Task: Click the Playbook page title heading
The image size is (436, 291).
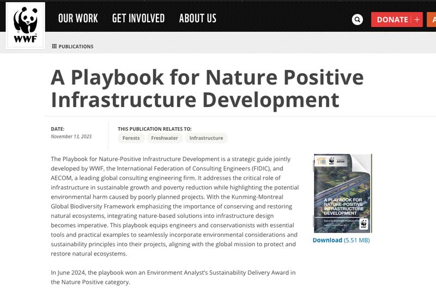Action: (207, 88)
